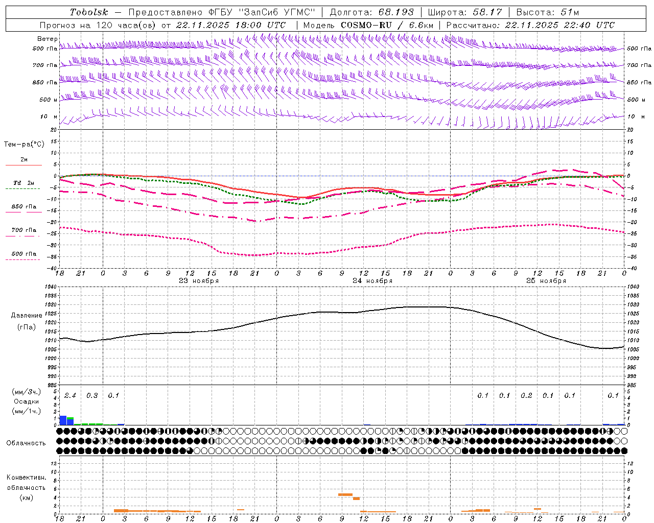This screenshot has width=654, height=523.
Task: Click the '700 гПа' dash-dot legend line sample
Action: click(x=22, y=236)
